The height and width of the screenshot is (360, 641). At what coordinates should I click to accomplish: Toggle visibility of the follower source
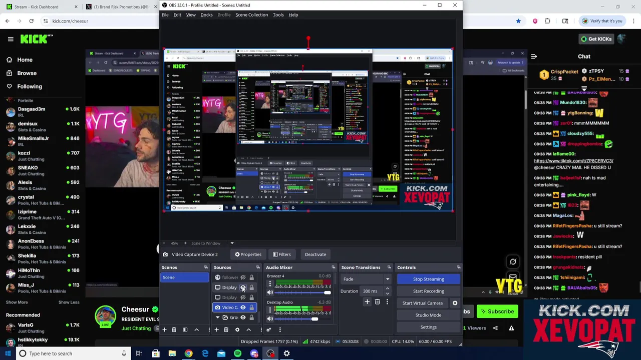pyautogui.click(x=243, y=277)
